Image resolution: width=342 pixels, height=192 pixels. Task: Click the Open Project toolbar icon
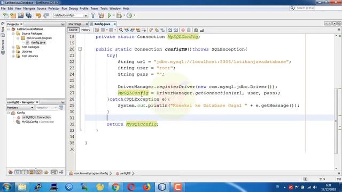pyautogui.click(x=21, y=15)
